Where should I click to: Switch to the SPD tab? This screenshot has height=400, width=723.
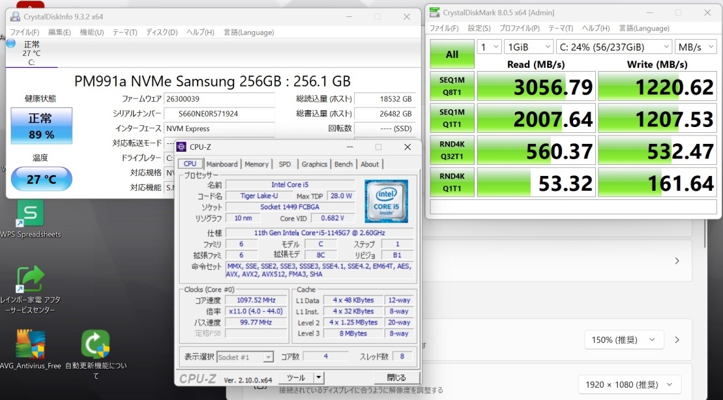[285, 164]
